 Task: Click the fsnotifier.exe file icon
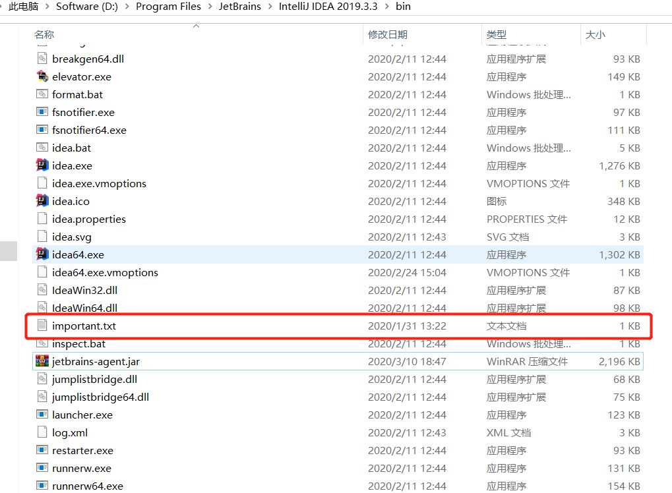click(x=42, y=112)
